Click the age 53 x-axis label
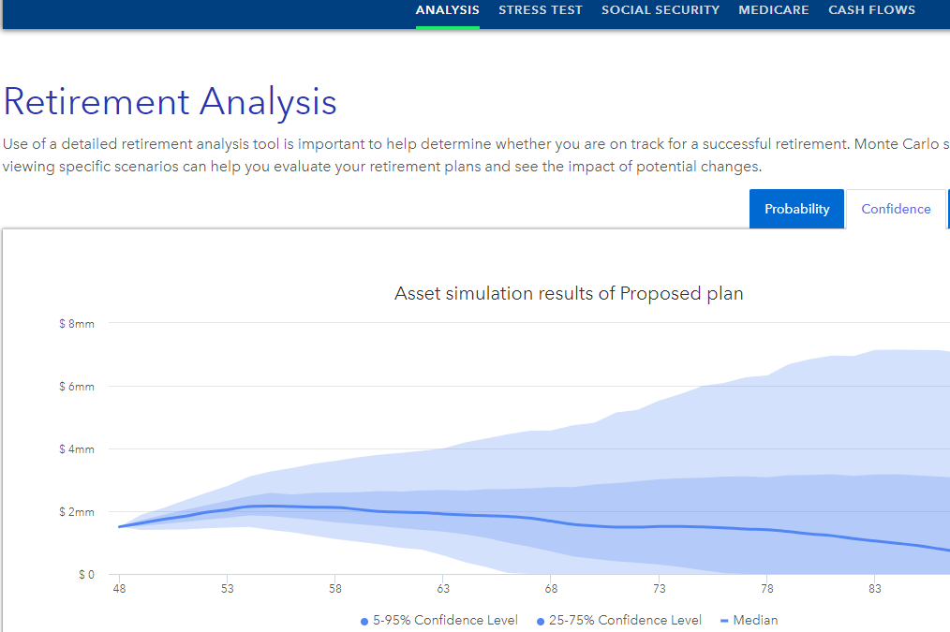Image resolution: width=950 pixels, height=632 pixels. click(x=228, y=588)
